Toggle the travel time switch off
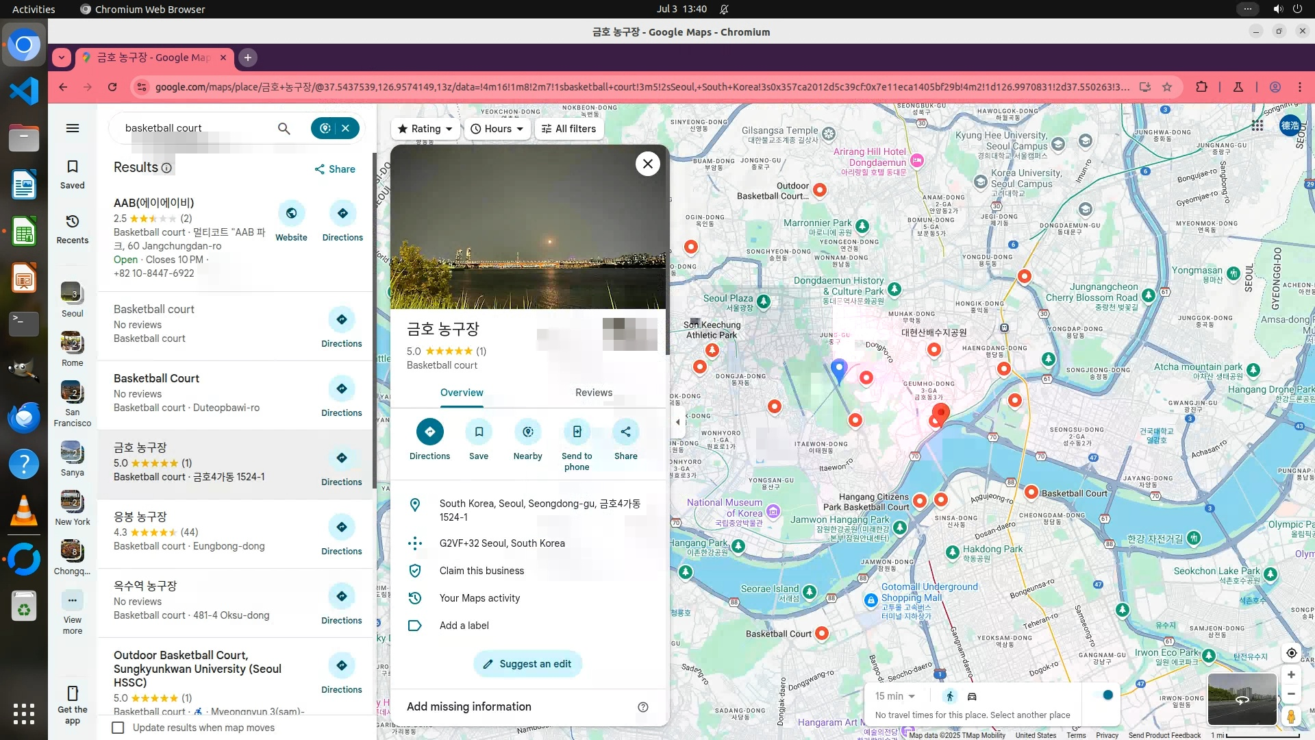1315x740 pixels. tap(1104, 695)
